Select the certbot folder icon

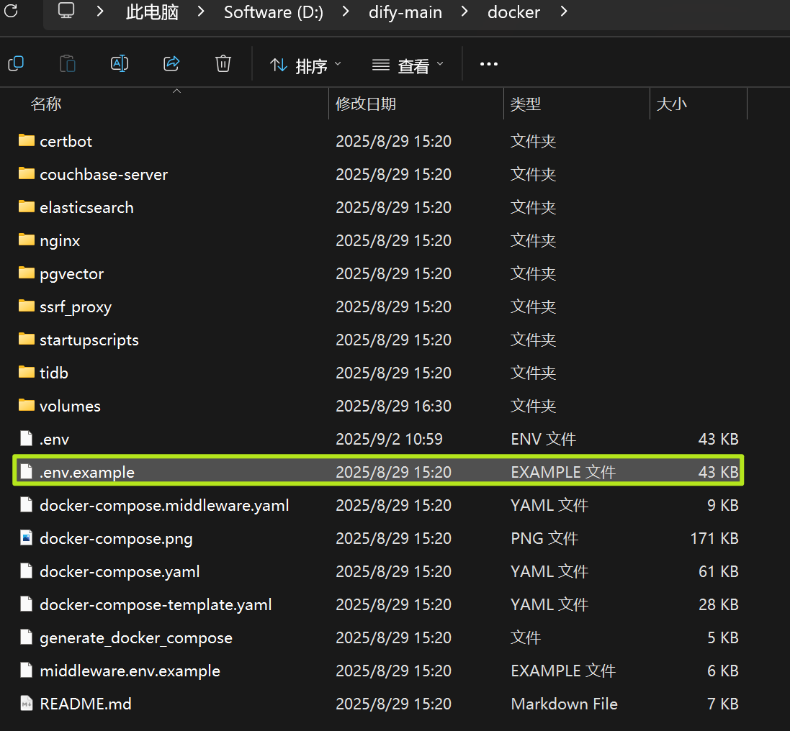pos(26,140)
